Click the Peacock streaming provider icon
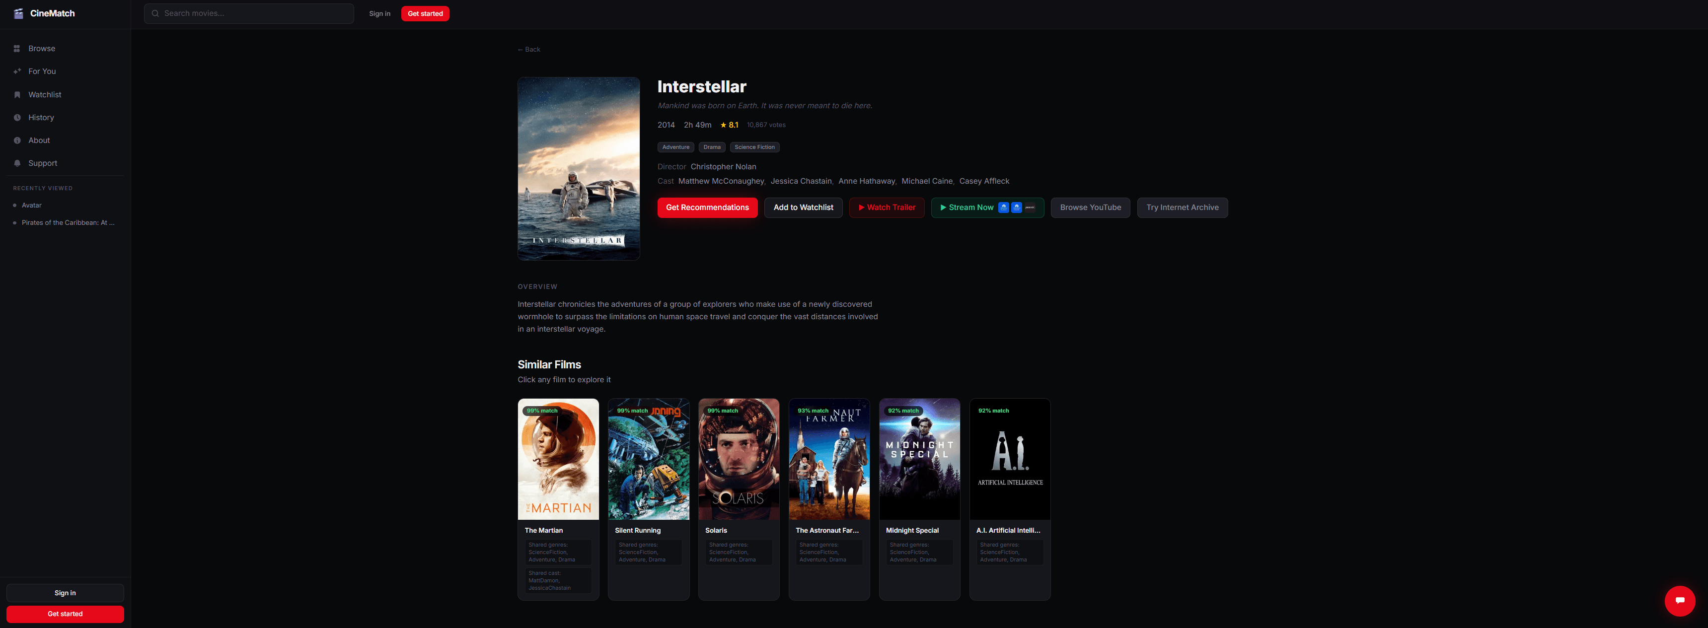This screenshot has height=628, width=1708. click(x=1030, y=208)
